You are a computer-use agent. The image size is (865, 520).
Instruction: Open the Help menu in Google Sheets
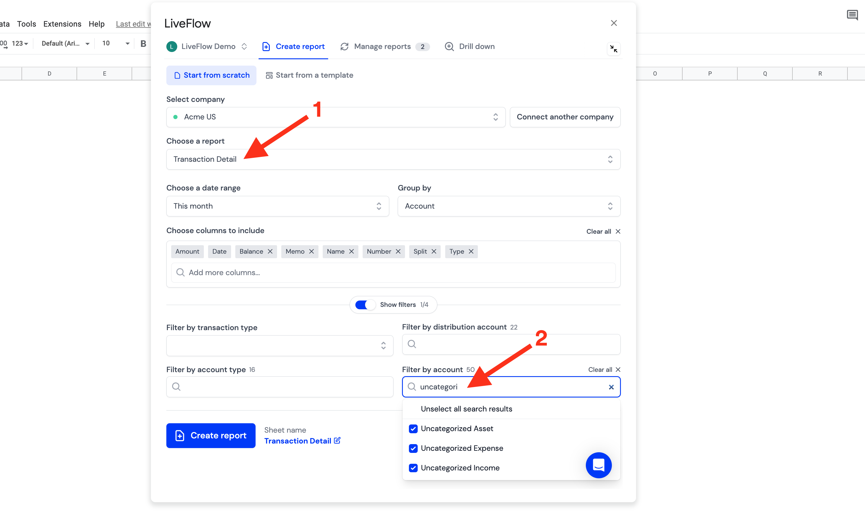click(x=96, y=24)
